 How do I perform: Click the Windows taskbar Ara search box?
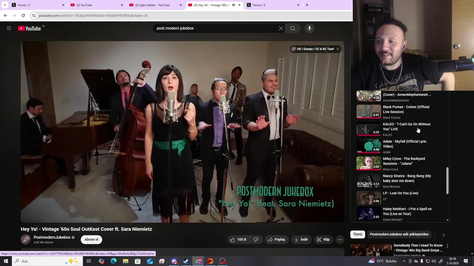tap(48, 261)
